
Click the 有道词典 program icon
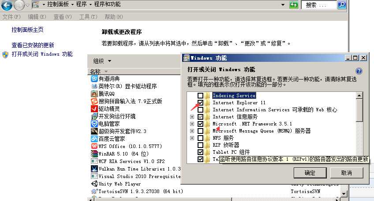click(94, 79)
